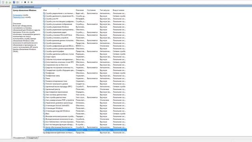Screen dimensions: 252x142
Task: Toggle the action pane toolbar icon
Action: [17, 2]
